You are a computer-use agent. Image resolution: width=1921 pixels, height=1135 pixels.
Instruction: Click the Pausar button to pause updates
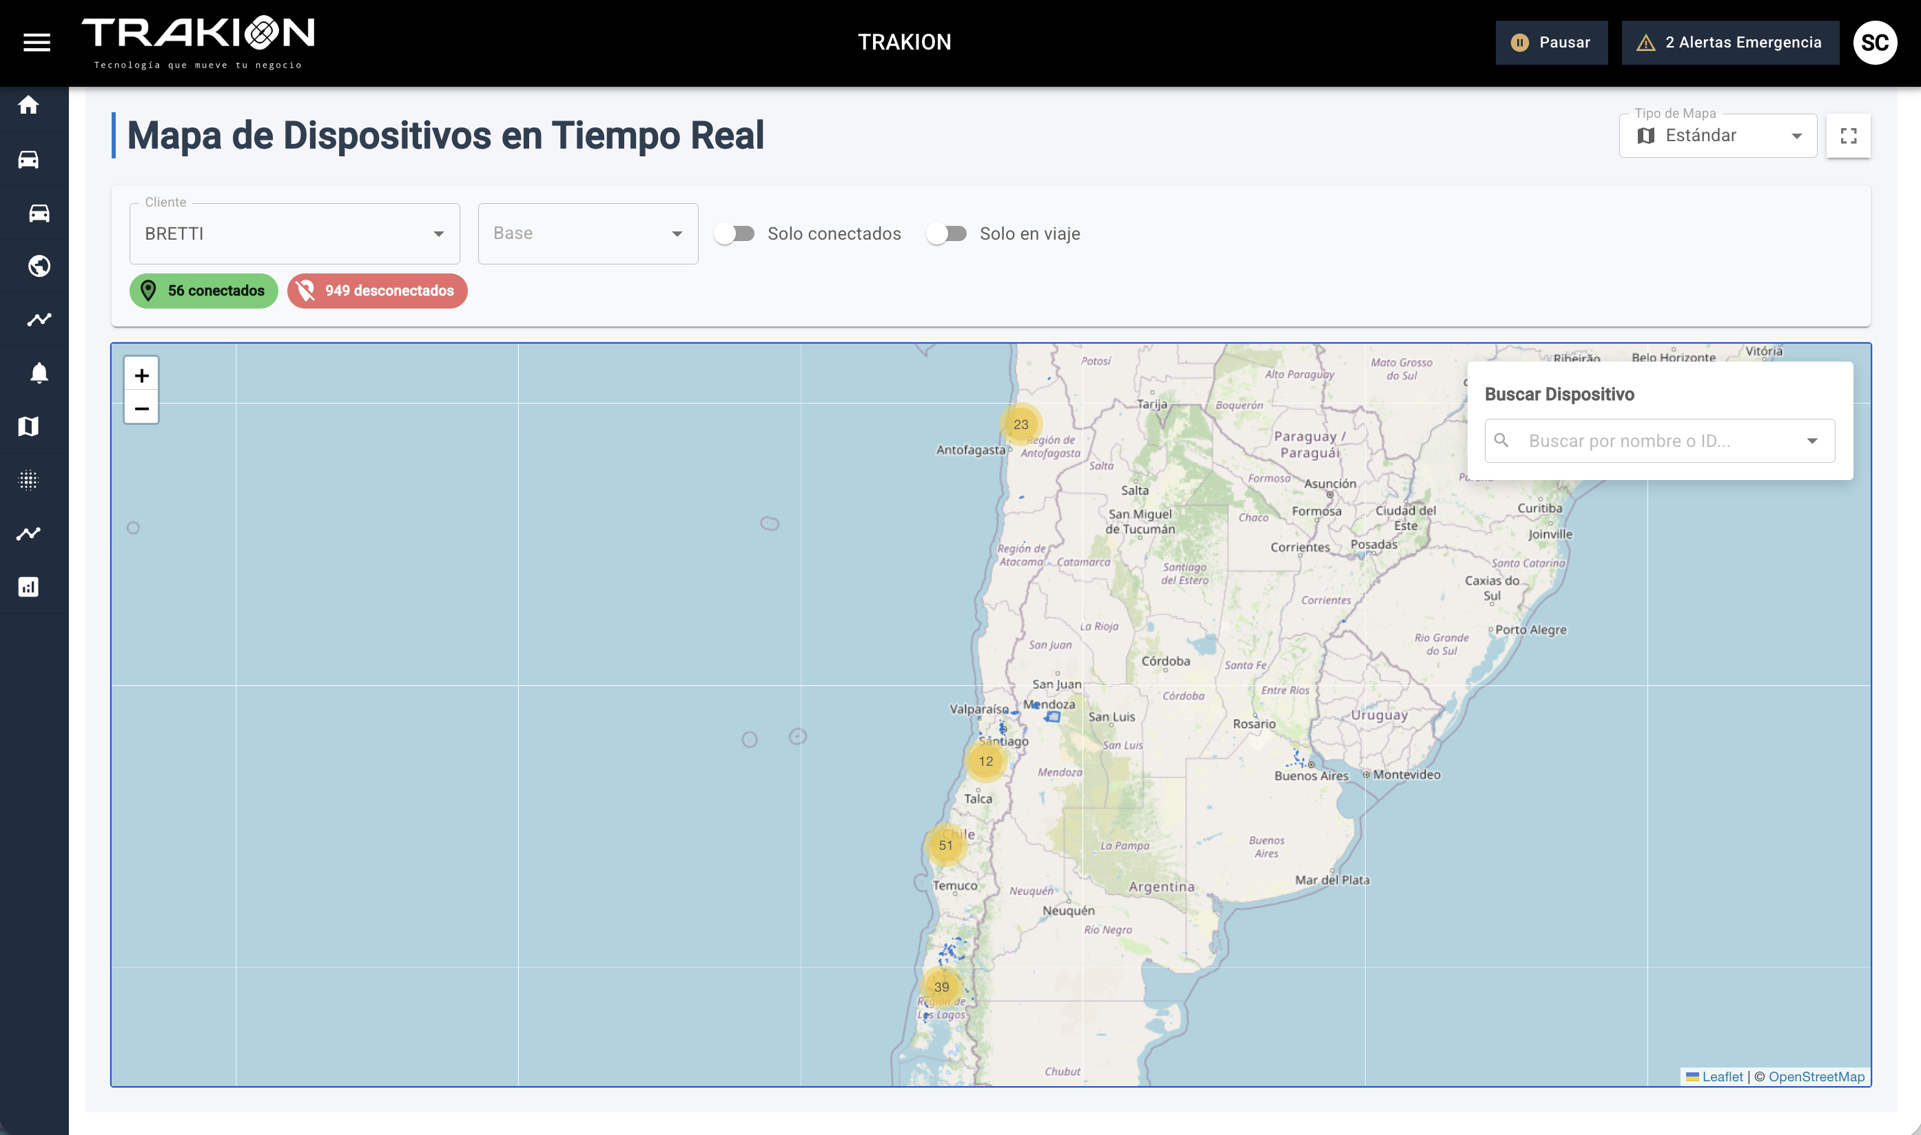1552,42
